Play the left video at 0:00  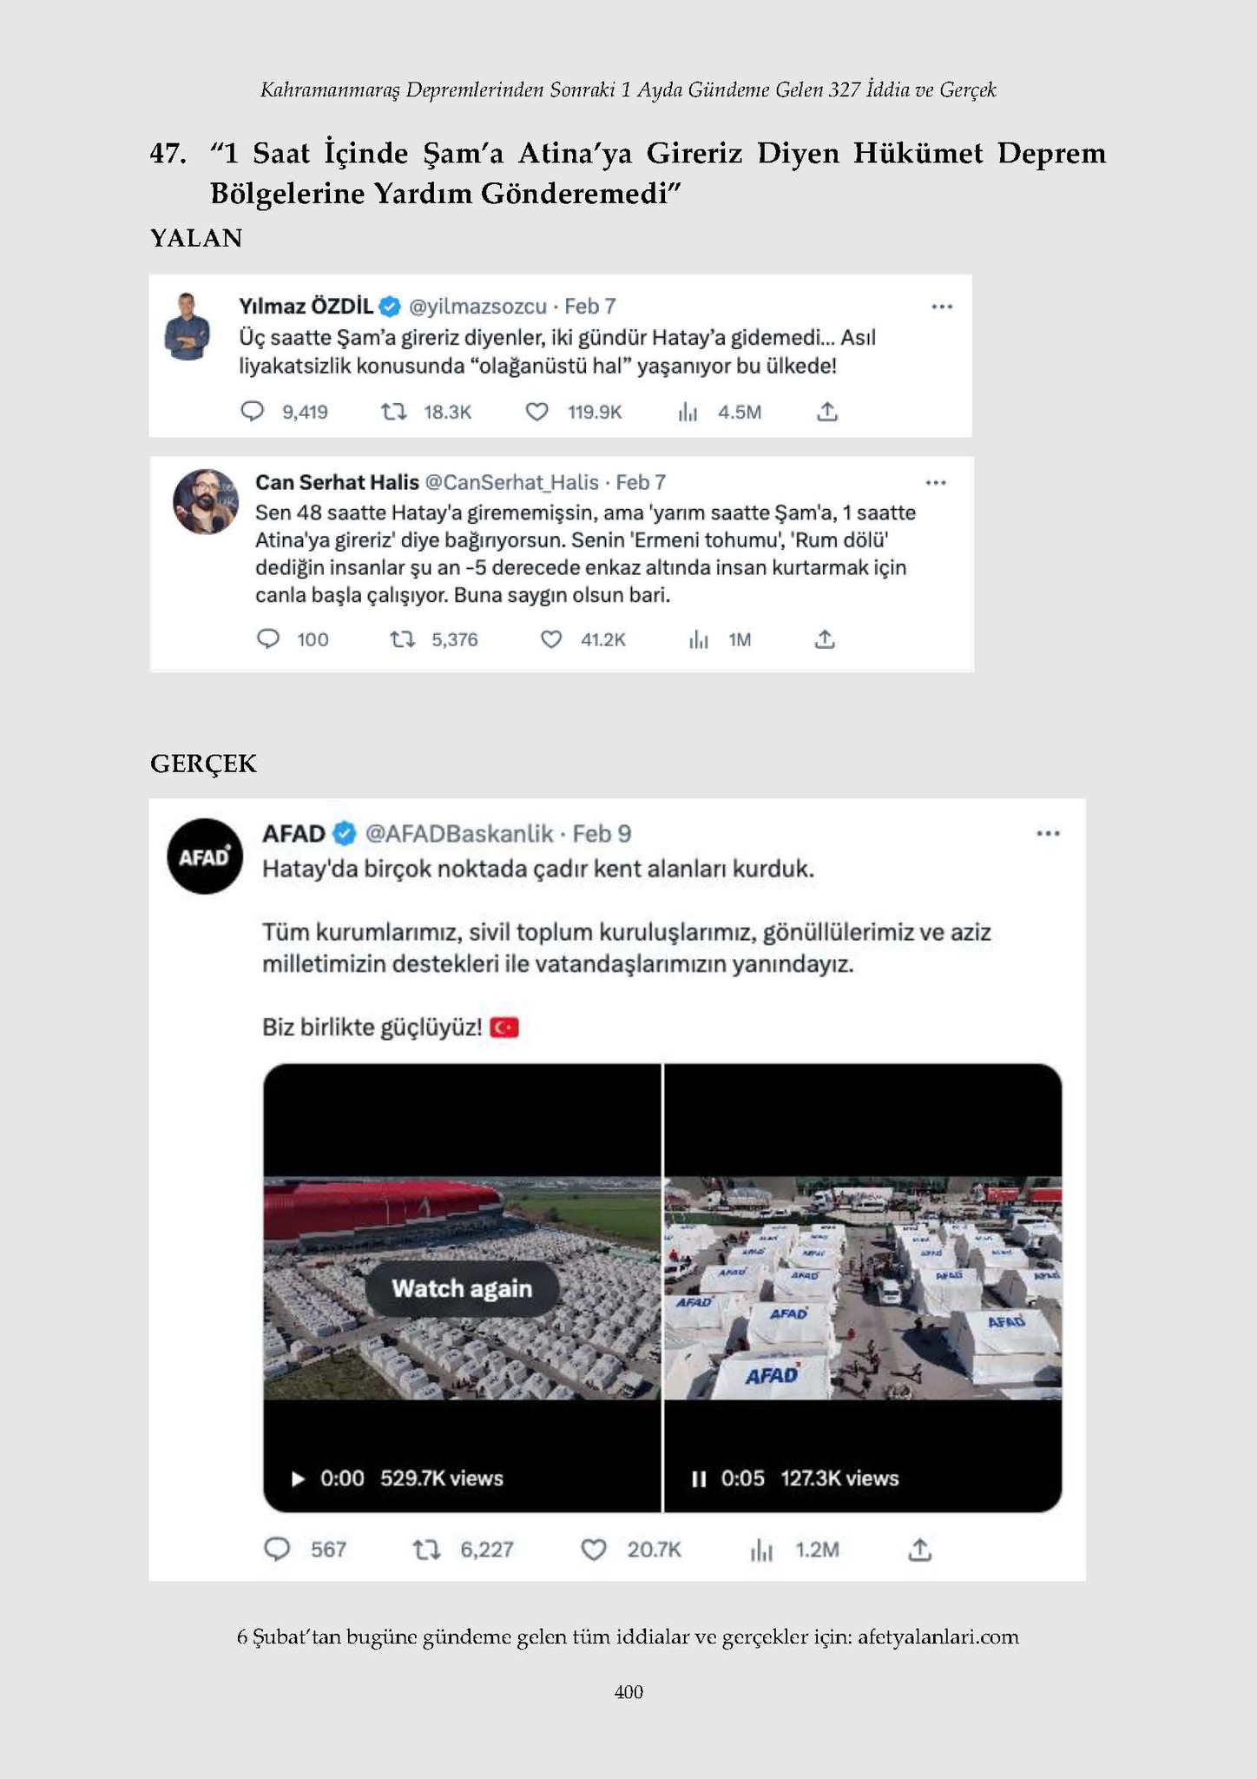[x=299, y=1478]
